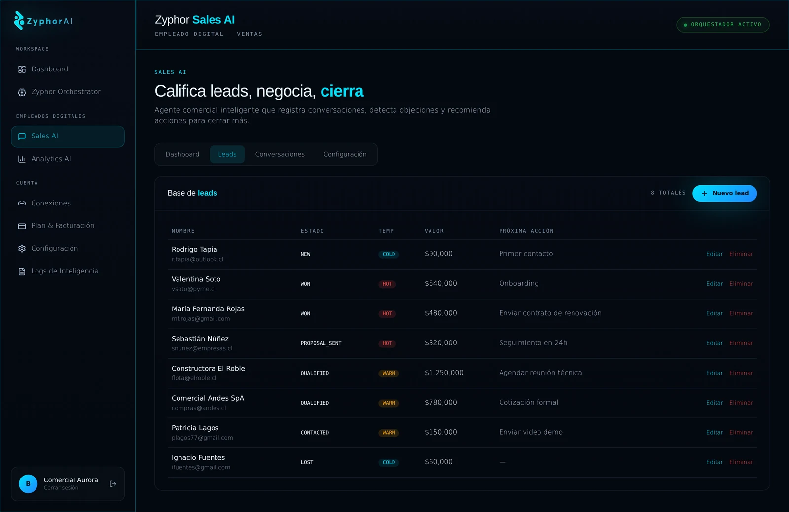Edit the Rodrigo Tapia lead
The image size is (789, 512).
point(715,254)
